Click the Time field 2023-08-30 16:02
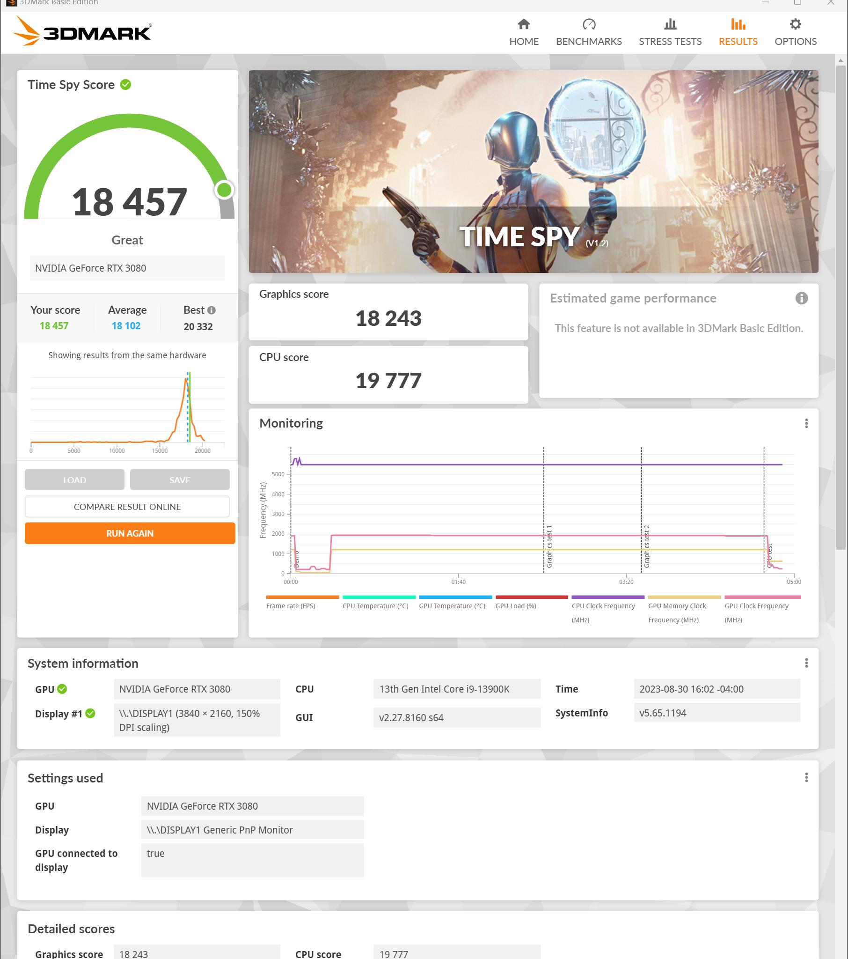The image size is (848, 959). tap(716, 689)
